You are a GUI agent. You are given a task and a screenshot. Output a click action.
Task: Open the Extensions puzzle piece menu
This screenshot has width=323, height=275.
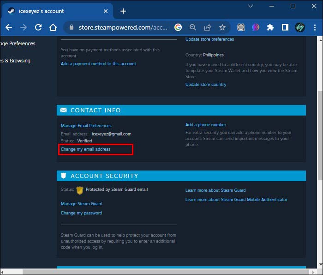click(270, 27)
